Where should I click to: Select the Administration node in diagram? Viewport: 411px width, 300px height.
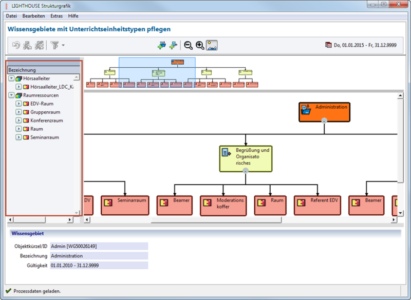click(x=325, y=112)
